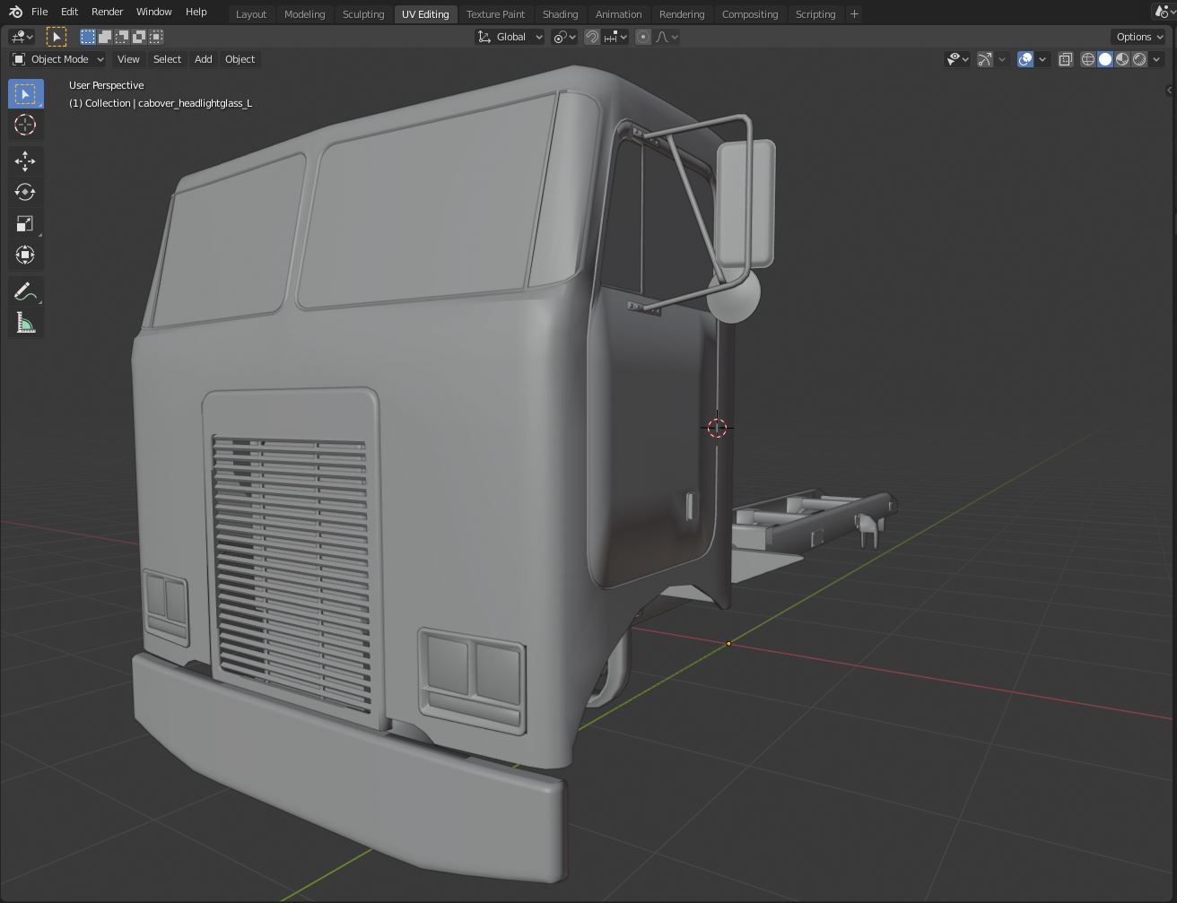
Task: Open the scene selector dropdown
Action: (1164, 13)
